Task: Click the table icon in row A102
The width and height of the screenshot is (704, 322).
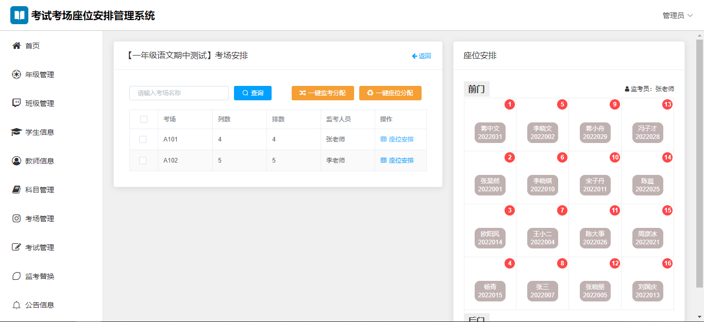Action: click(x=383, y=160)
